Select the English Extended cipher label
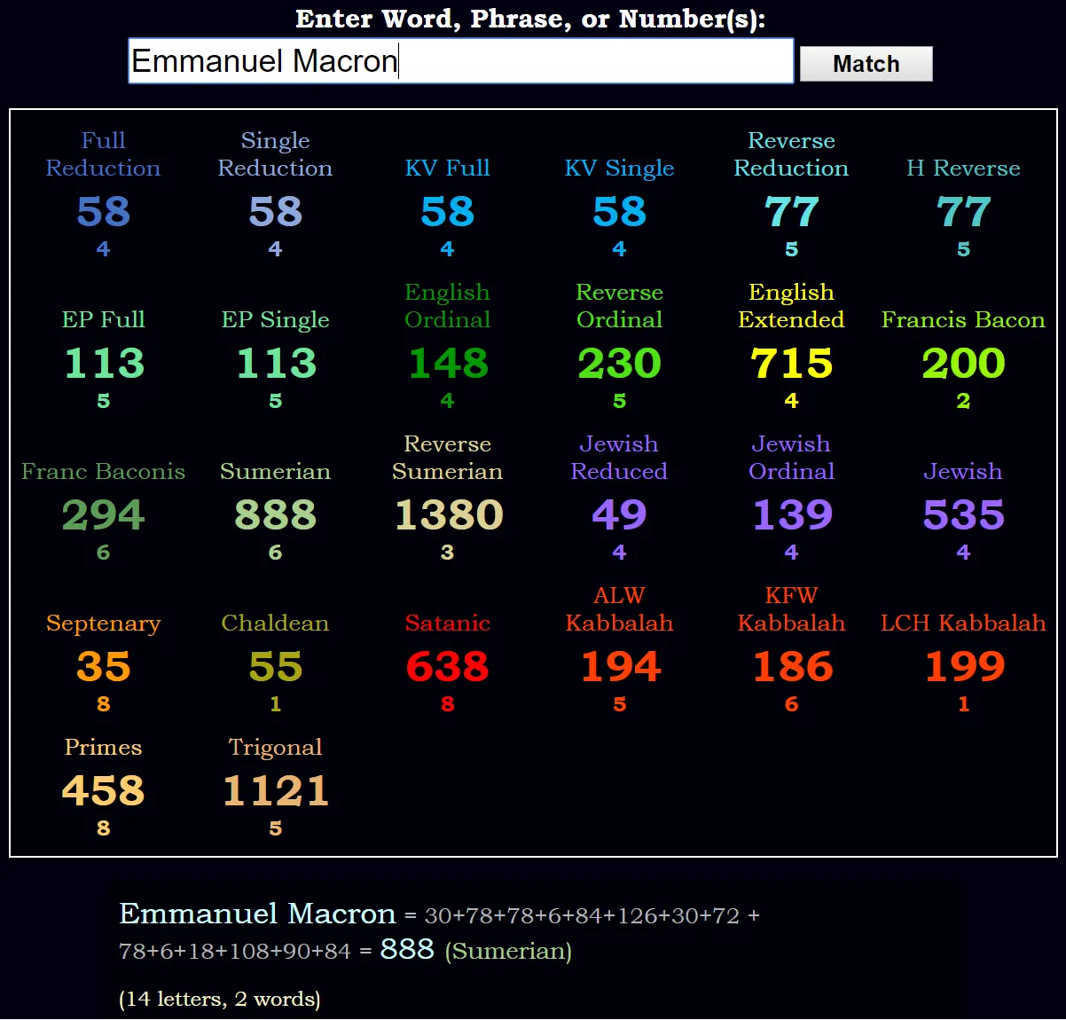Screen dimensions: 1066x1020 click(791, 306)
